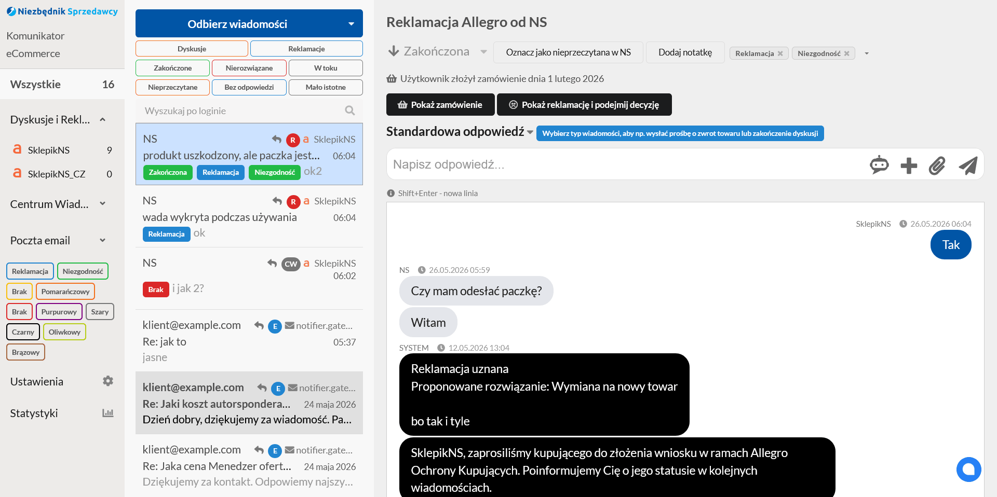997x497 pixels.
Task: Click the plus icon in reply box
Action: (x=909, y=165)
